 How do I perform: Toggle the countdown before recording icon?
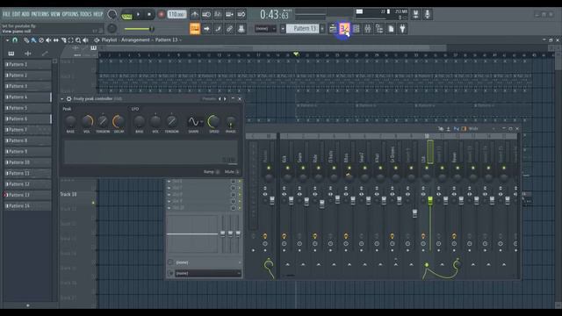[218, 14]
